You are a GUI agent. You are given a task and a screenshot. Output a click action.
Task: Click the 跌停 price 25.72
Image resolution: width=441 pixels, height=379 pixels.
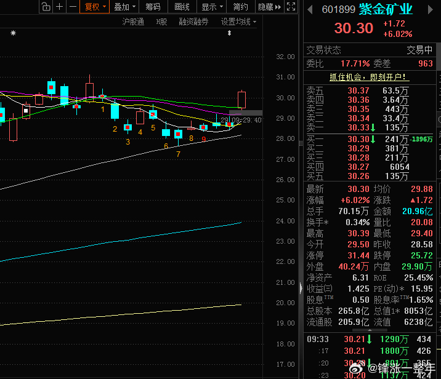(x=421, y=256)
